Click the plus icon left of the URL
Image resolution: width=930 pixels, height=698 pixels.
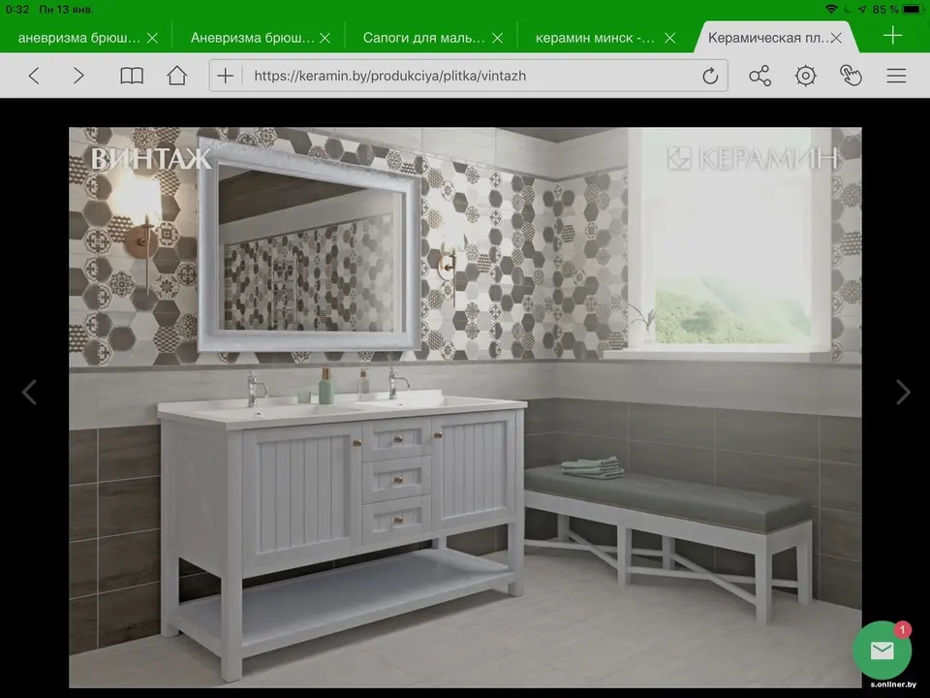coord(226,76)
